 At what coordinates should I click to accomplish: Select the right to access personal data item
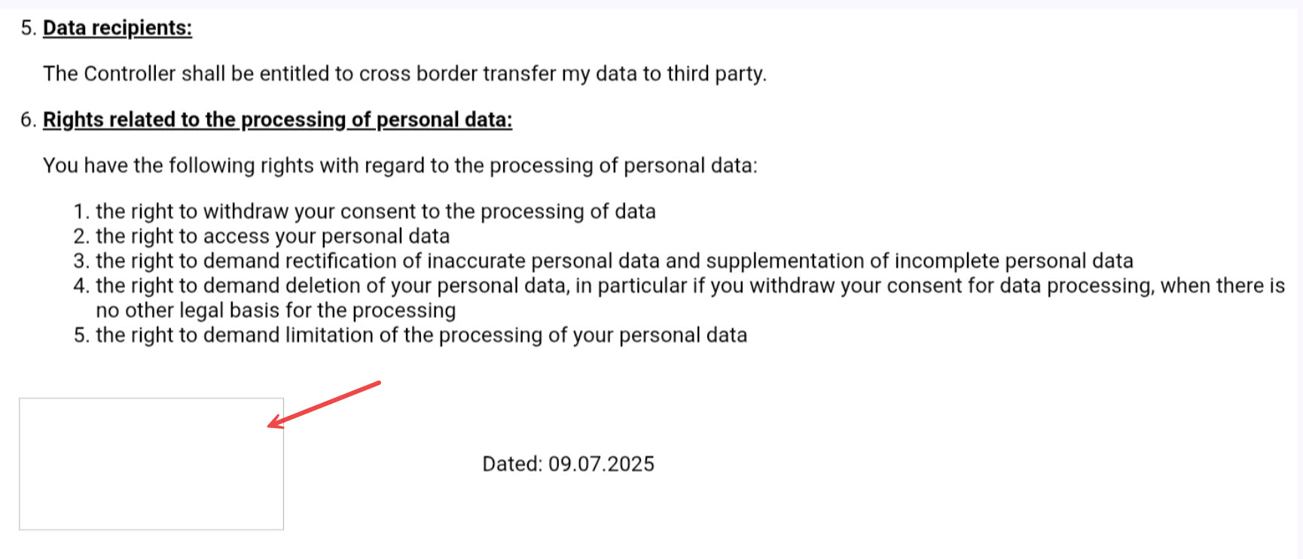[272, 237]
